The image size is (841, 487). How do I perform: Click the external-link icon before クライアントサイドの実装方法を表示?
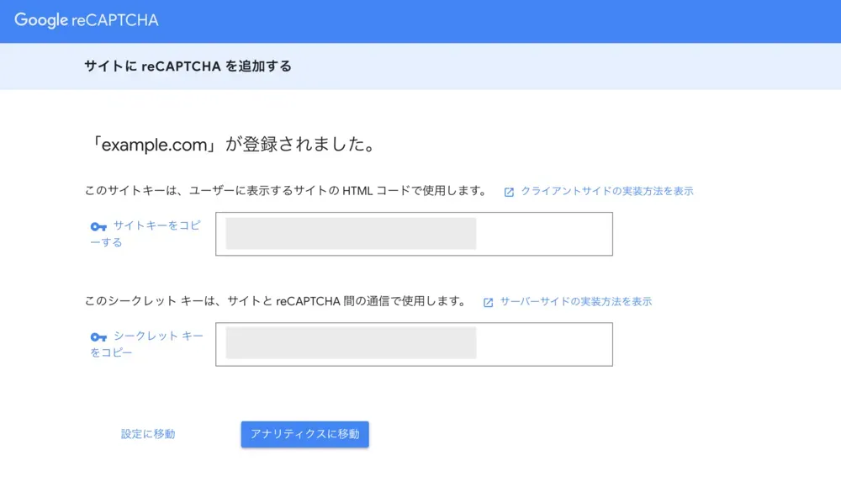tap(509, 192)
